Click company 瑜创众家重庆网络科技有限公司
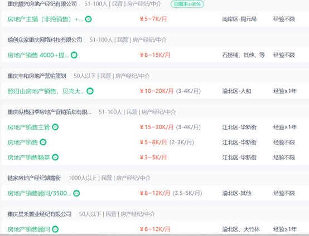 tap(45, 40)
